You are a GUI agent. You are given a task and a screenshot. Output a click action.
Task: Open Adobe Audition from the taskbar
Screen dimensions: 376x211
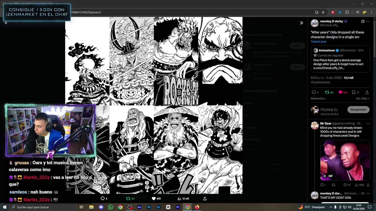[x=139, y=207]
